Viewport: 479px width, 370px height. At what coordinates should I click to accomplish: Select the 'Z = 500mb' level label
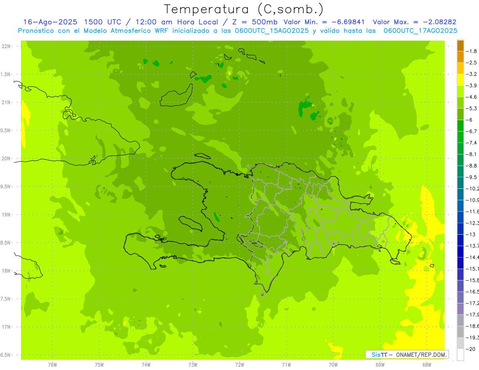click(x=254, y=22)
